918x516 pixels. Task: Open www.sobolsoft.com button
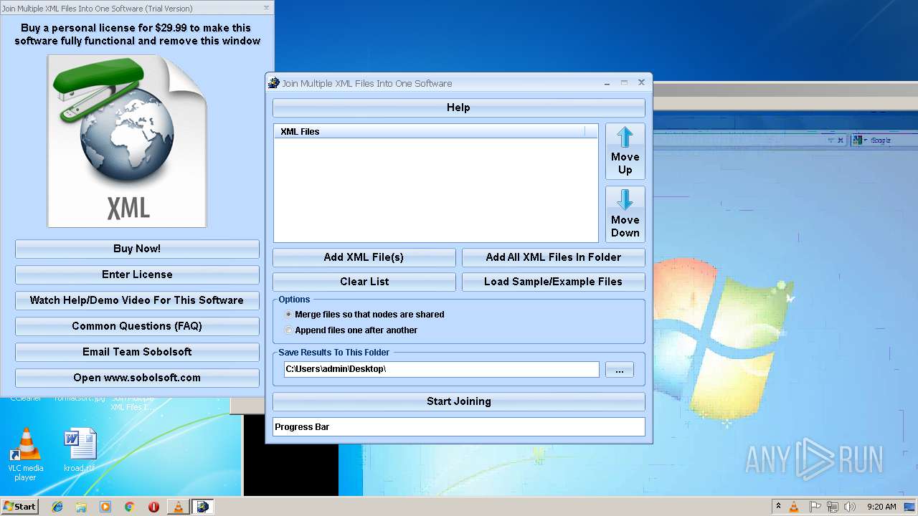pyautogui.click(x=137, y=378)
